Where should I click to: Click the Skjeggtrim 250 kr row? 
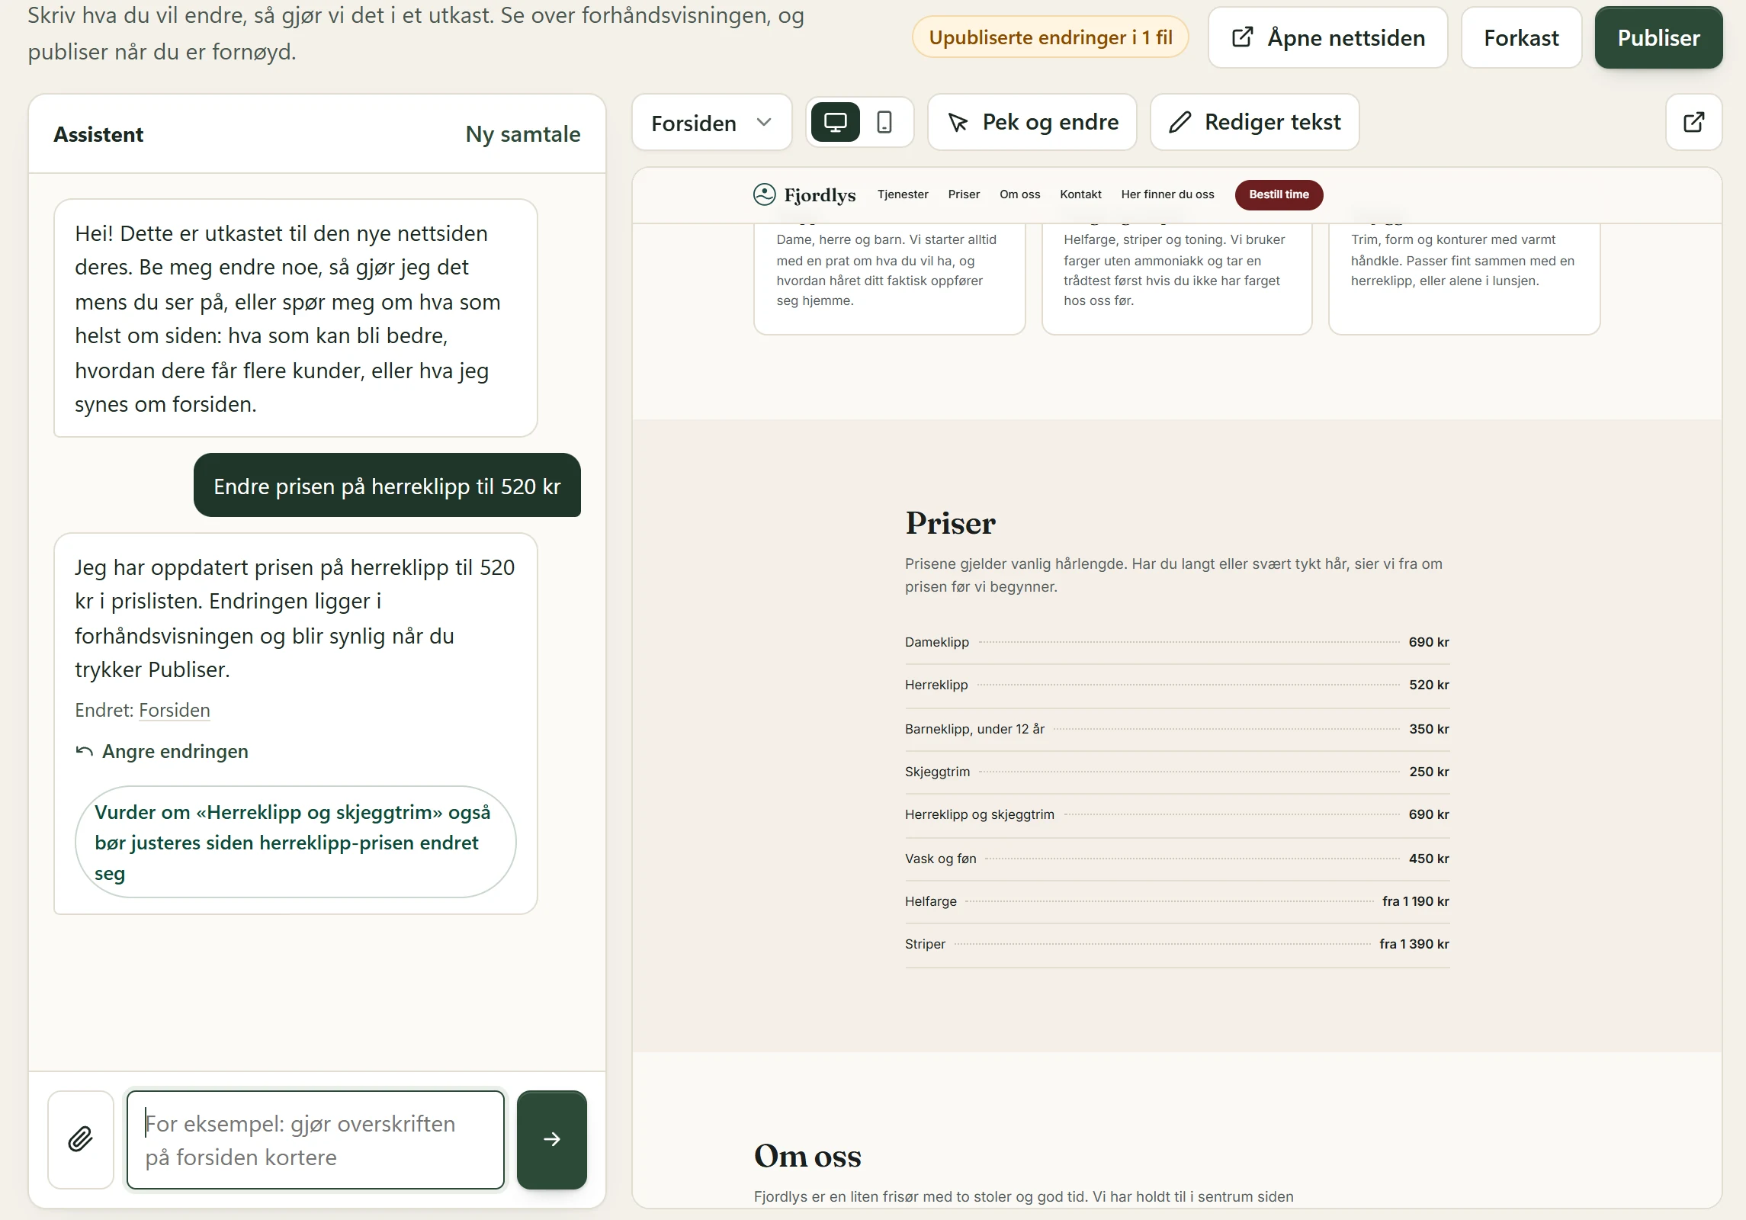(x=1177, y=772)
